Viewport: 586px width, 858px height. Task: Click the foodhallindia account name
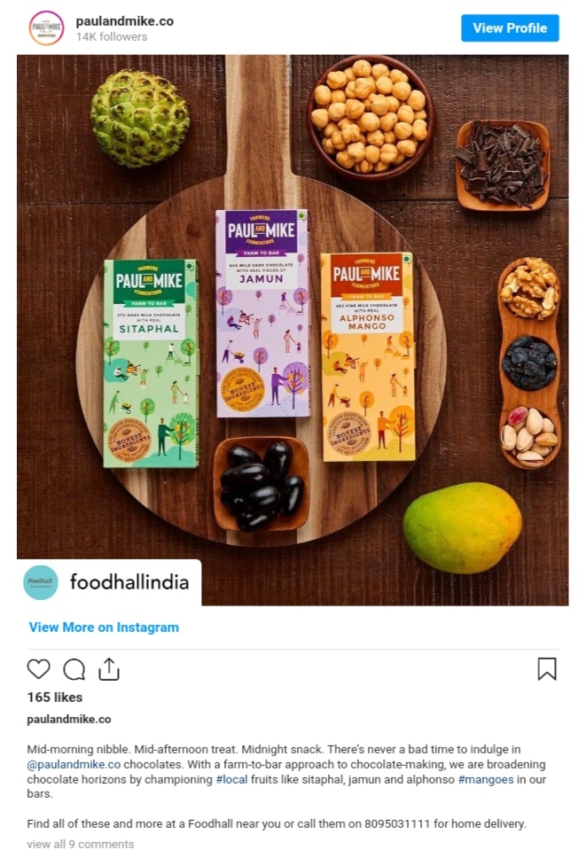pos(129,582)
